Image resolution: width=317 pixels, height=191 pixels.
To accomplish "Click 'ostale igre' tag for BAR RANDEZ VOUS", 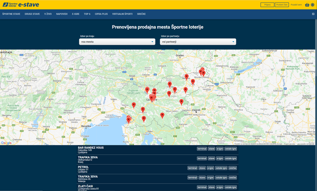I will tap(231, 149).
